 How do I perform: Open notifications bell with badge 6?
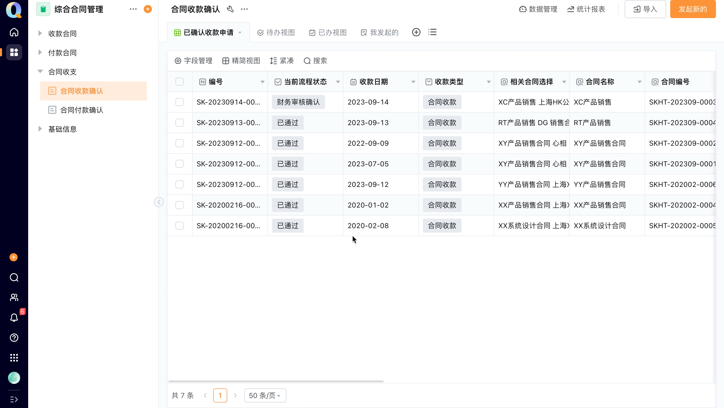coord(14,318)
